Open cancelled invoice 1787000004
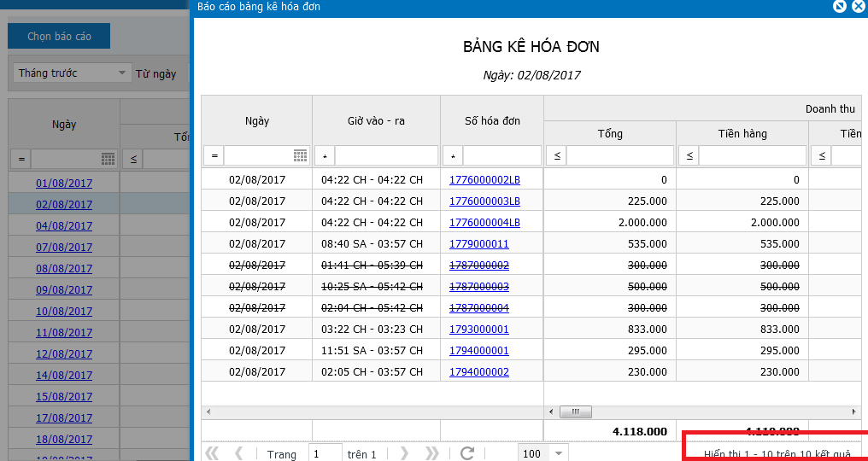This screenshot has height=461, width=868. (478, 307)
